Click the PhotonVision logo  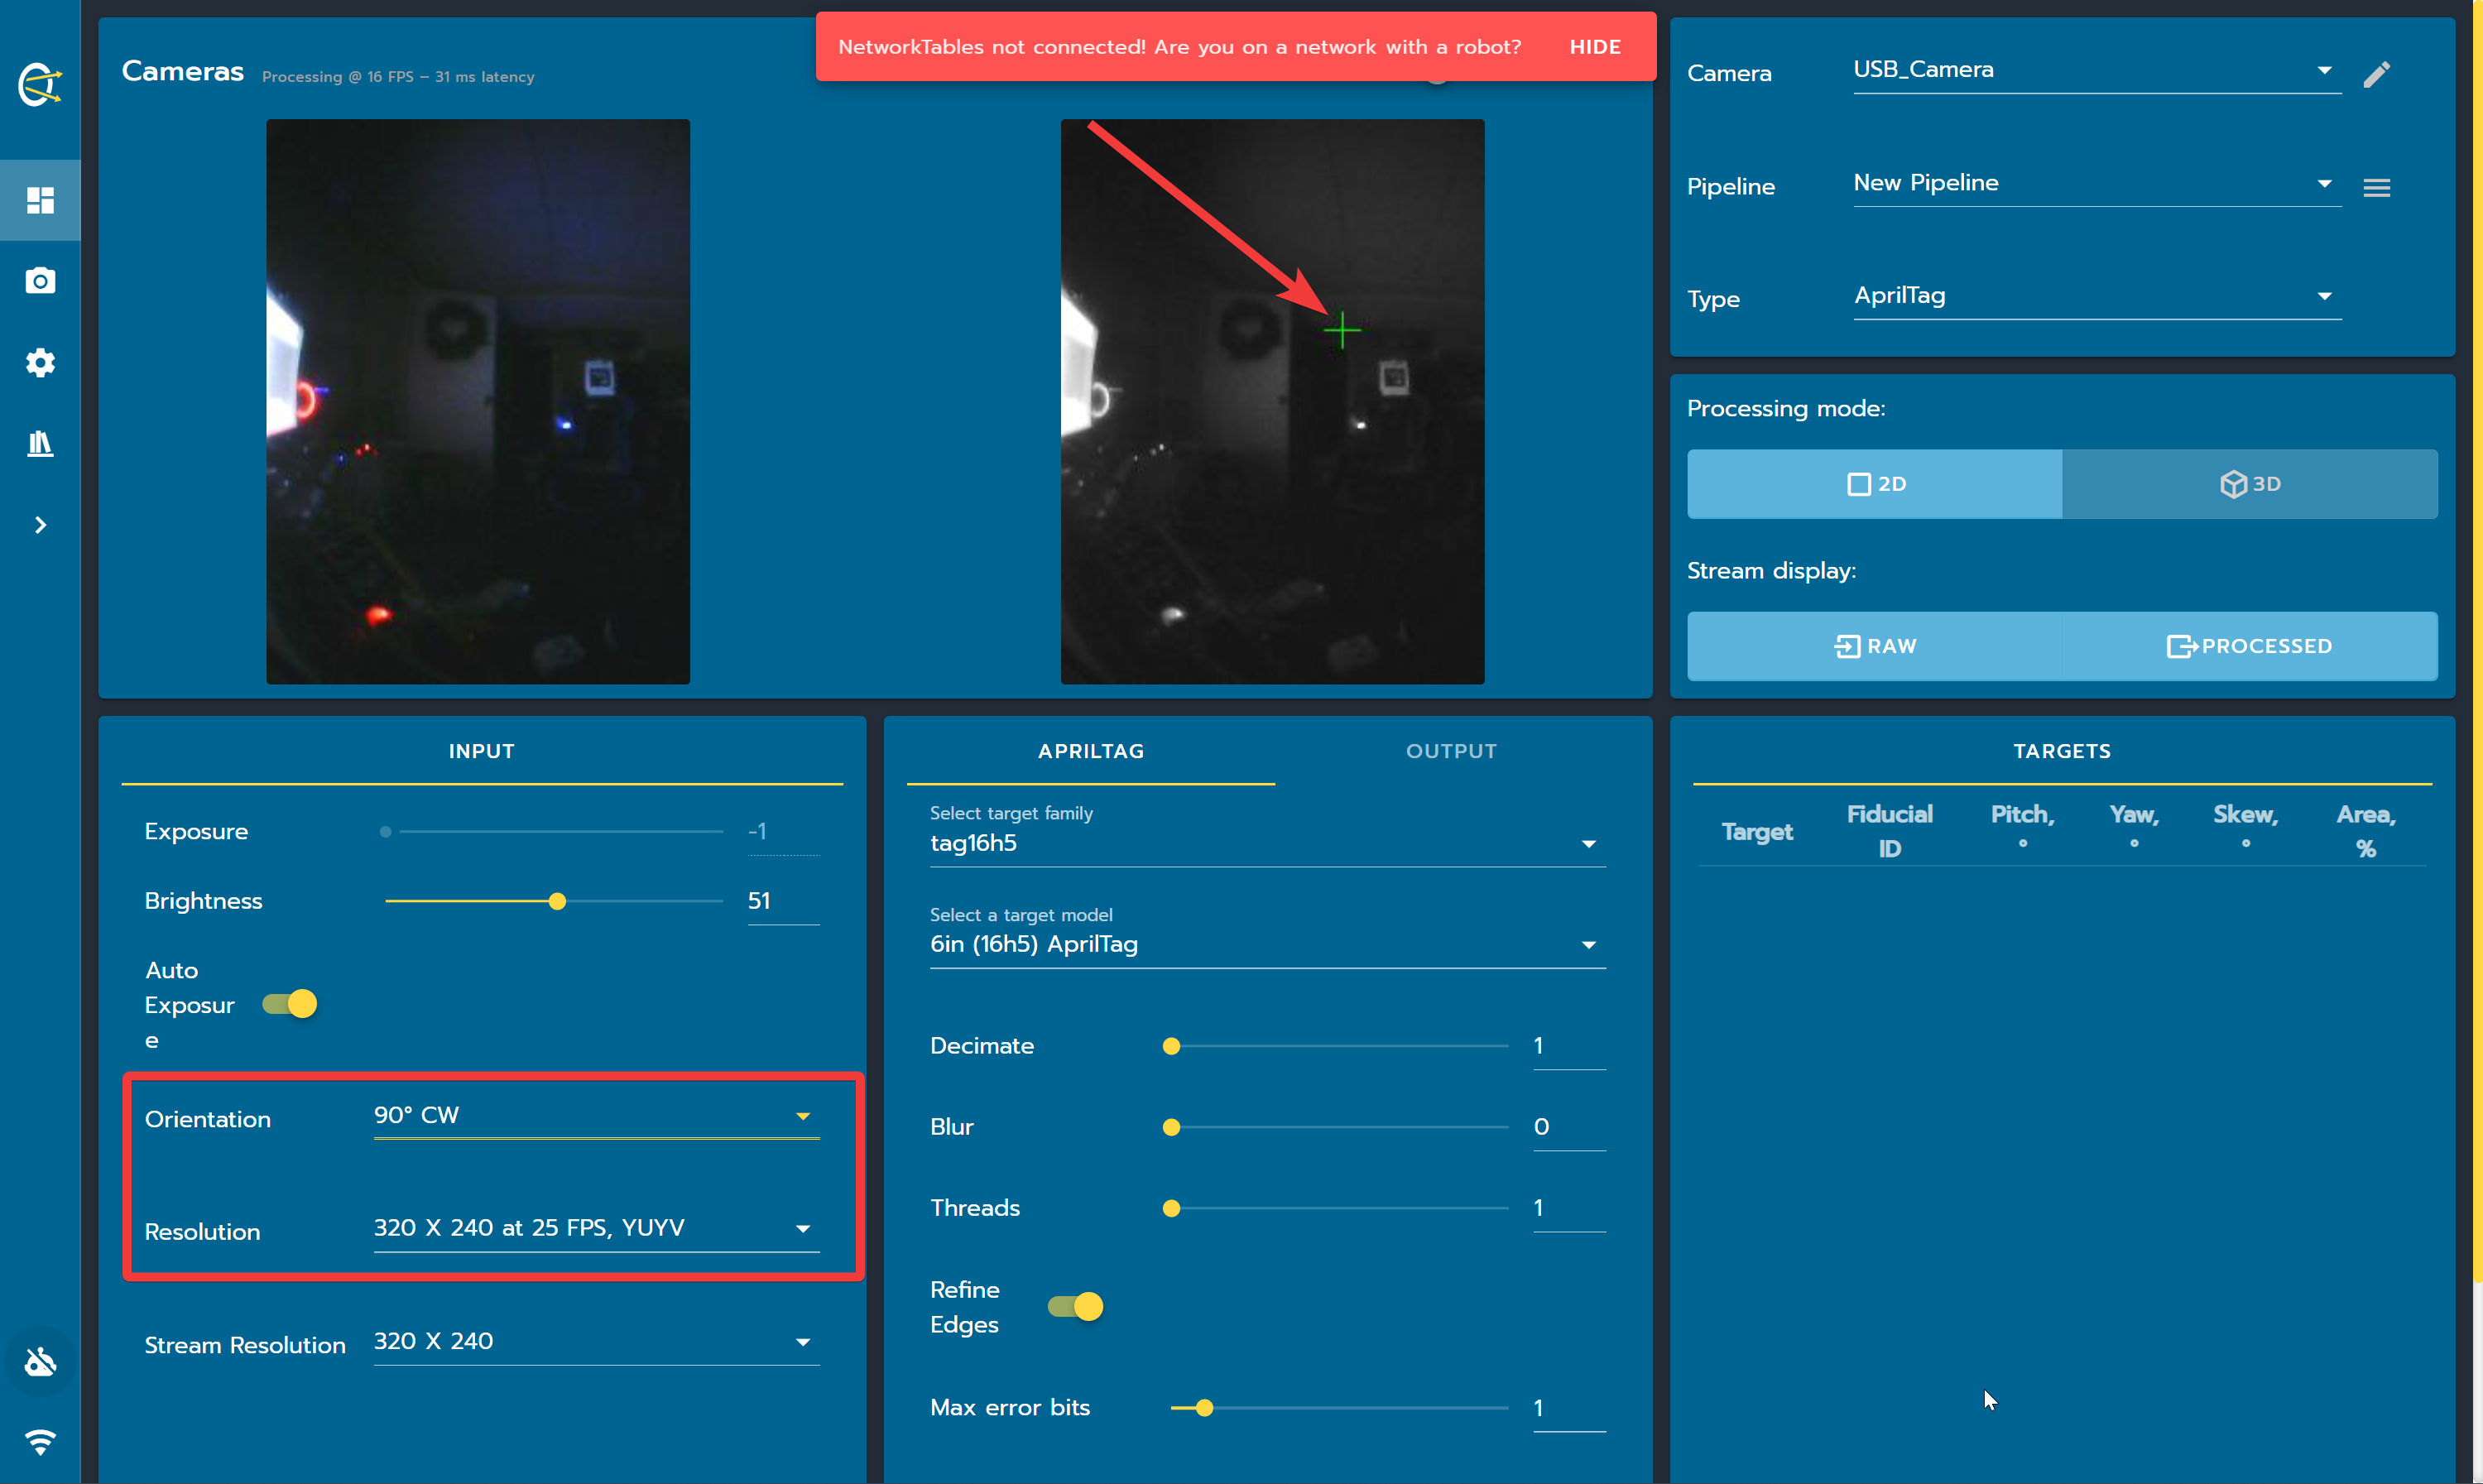(40, 85)
